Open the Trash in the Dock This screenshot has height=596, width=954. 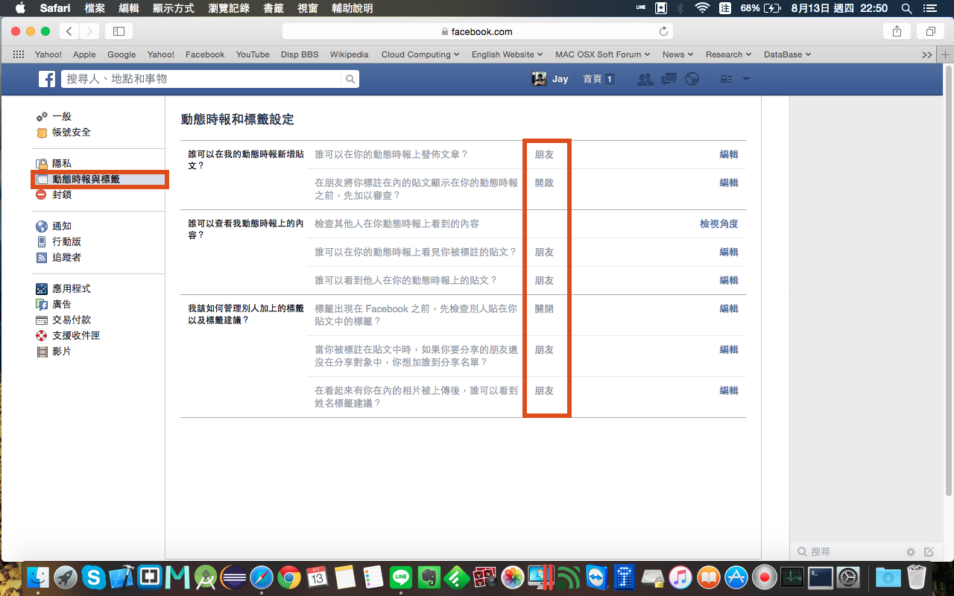coord(916,577)
